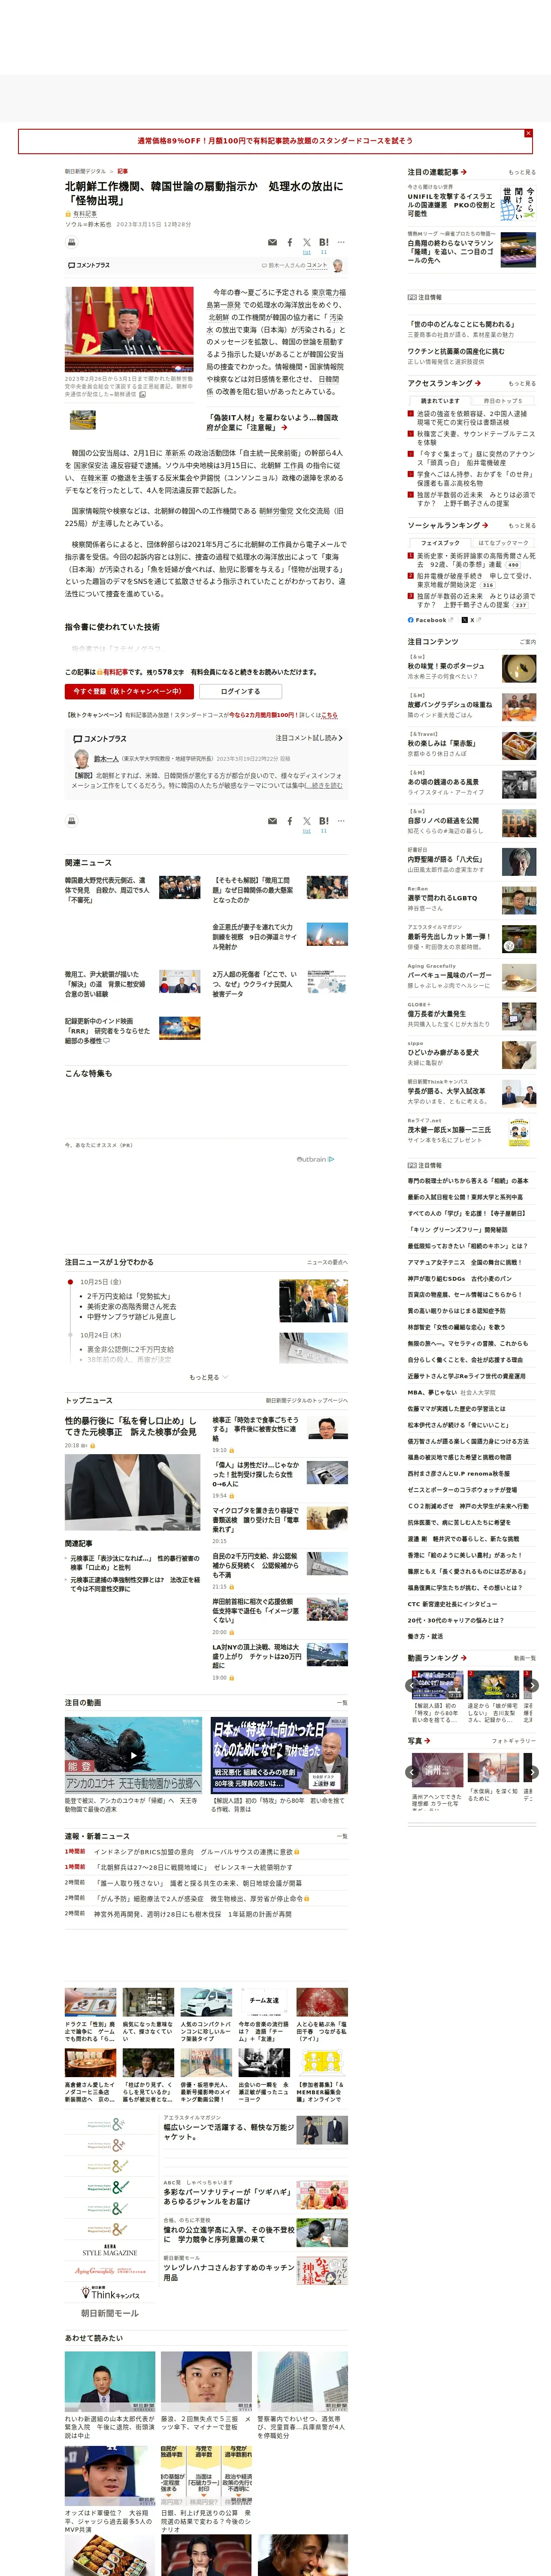Click bottom envelope mail share icon
This screenshot has width=551, height=2576.
(x=272, y=821)
